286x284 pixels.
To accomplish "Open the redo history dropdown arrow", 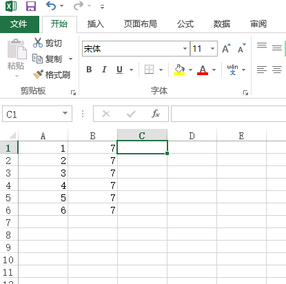I will point(90,6).
